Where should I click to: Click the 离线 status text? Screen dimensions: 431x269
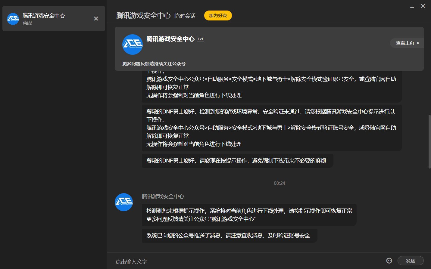(27, 23)
